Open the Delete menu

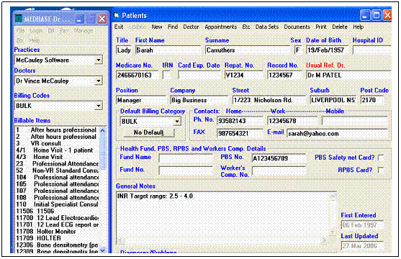(340, 27)
